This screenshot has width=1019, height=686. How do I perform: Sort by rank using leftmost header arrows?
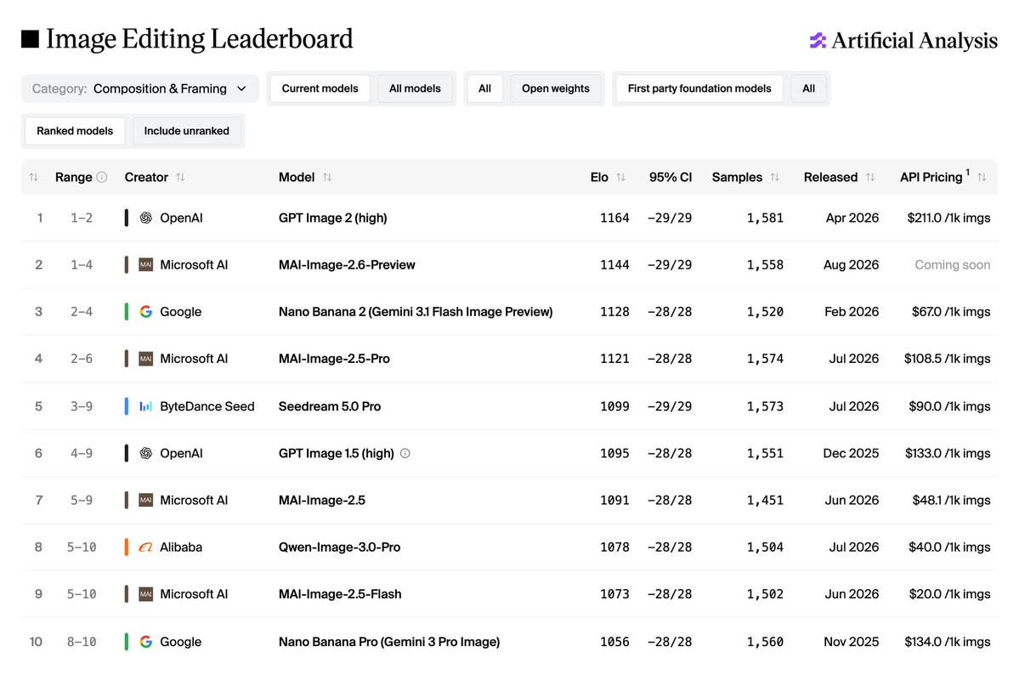pyautogui.click(x=34, y=178)
